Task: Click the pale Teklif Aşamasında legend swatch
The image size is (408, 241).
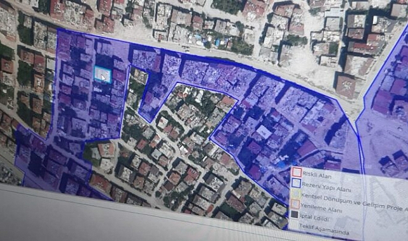Action: click(293, 224)
